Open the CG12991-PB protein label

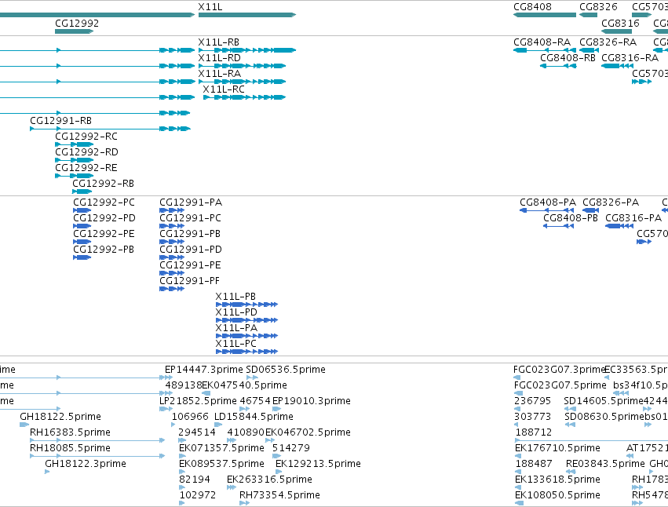pyautogui.click(x=190, y=234)
